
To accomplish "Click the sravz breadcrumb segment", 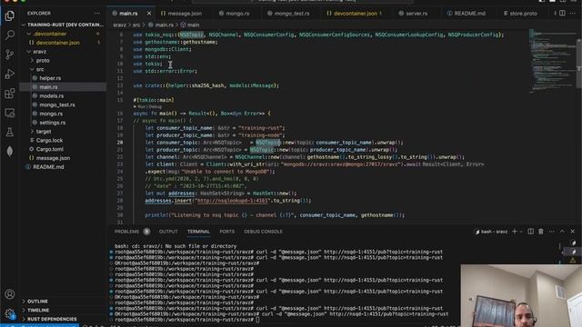I will point(119,25).
